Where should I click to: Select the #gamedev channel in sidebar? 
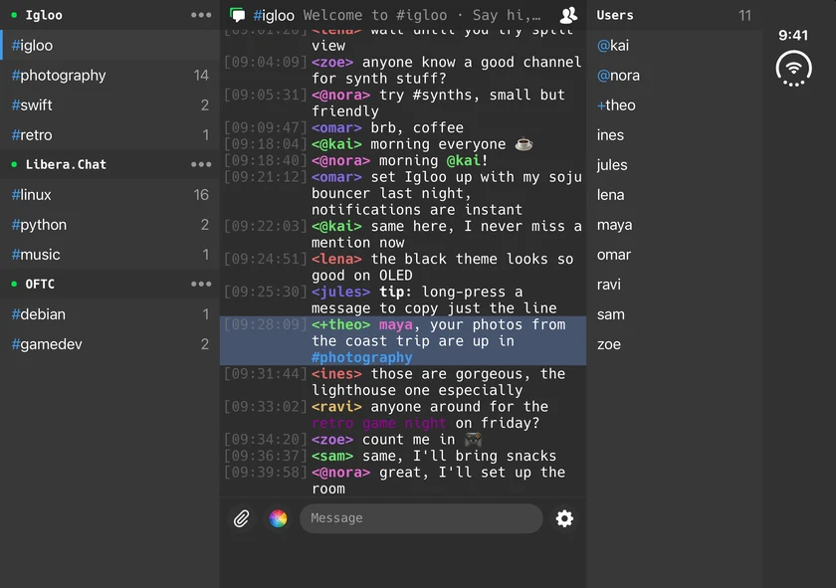point(109,344)
